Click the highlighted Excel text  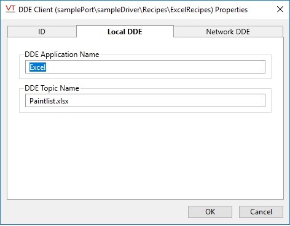[x=37, y=67]
